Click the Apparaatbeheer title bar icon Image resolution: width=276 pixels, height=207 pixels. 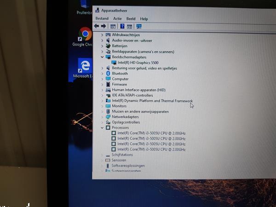pos(98,11)
